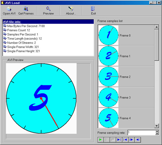This screenshot has width=162, height=145.
Task: Jump to the last frame
Action: pyautogui.click(x=119, y=140)
